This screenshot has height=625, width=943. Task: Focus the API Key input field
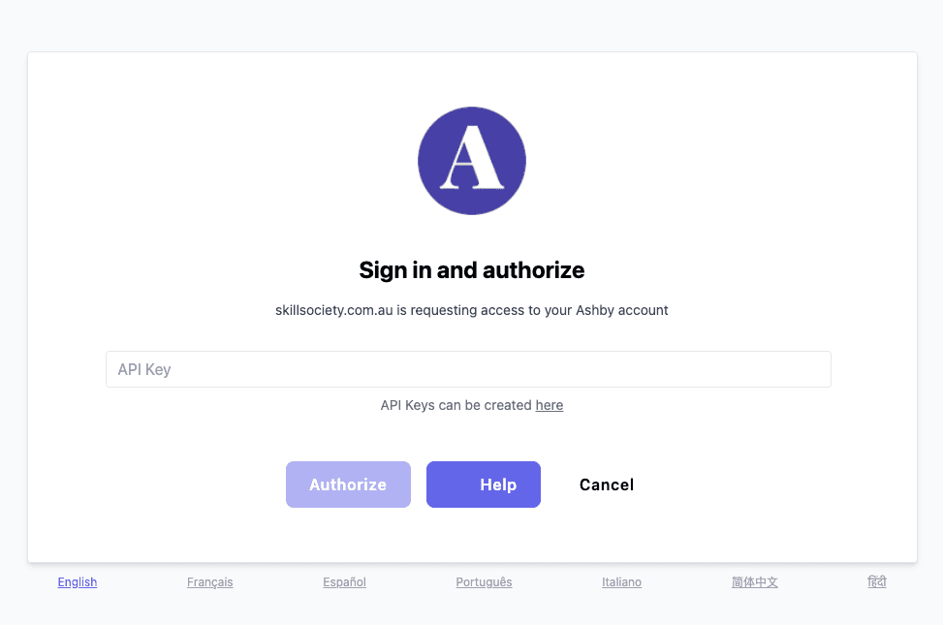pos(468,369)
